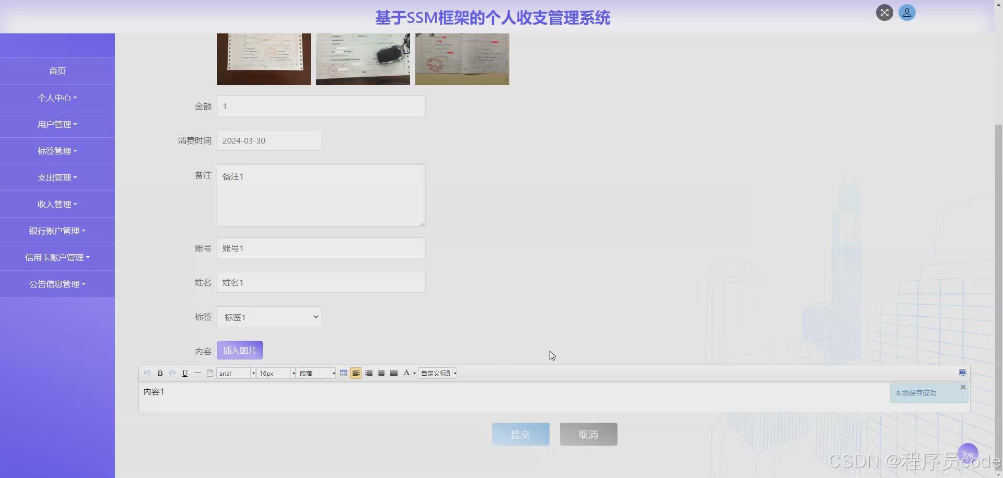Open the 支出管理 menu in the sidebar
The width and height of the screenshot is (1003, 478).
point(57,177)
